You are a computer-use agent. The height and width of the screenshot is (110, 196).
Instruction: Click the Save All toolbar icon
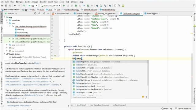point(6,5)
